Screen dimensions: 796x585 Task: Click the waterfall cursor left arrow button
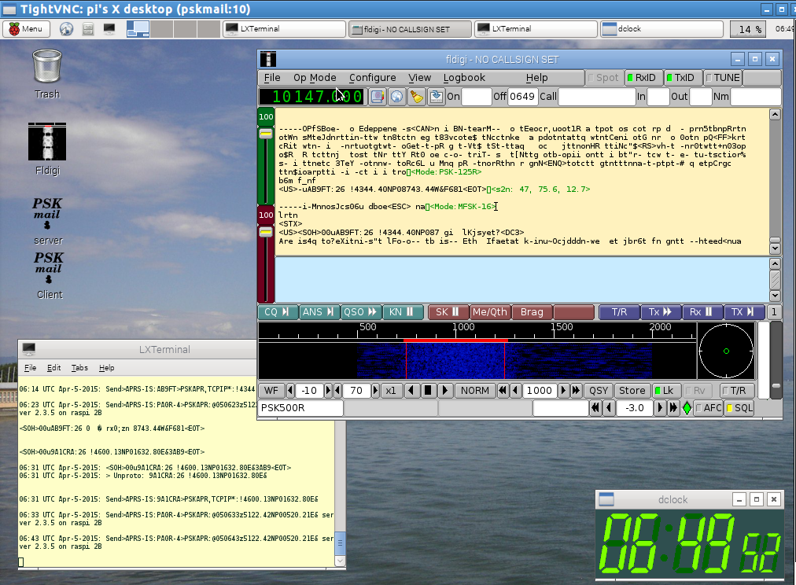click(x=411, y=390)
